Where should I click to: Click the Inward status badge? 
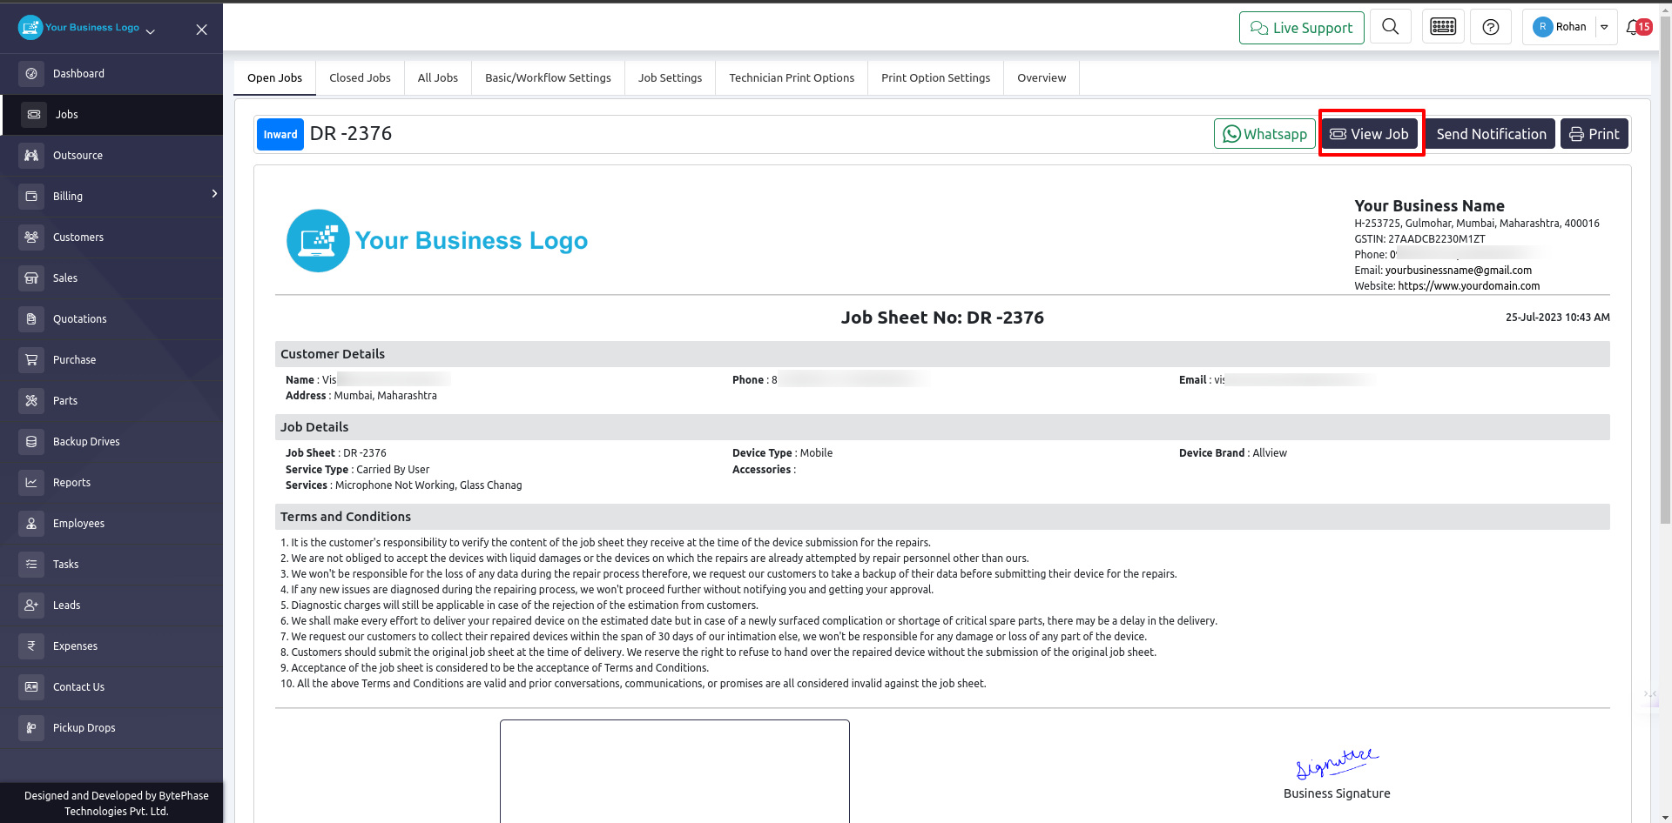pos(280,135)
